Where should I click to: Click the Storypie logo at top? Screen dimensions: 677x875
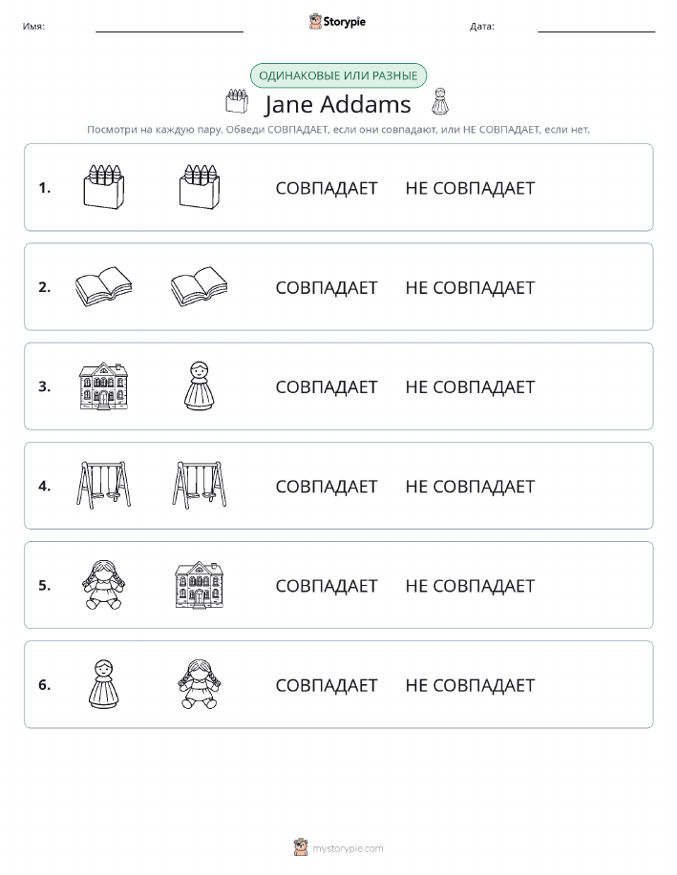tap(337, 22)
